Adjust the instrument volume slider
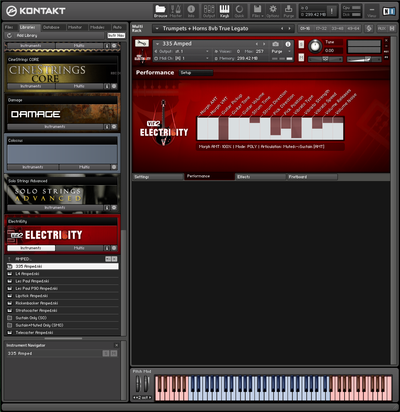The height and width of the screenshot is (412, 400). [364, 60]
